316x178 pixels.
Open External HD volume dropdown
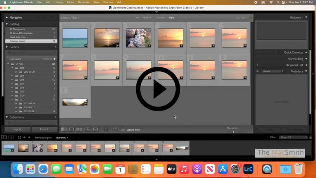pyautogui.click(x=55, y=59)
